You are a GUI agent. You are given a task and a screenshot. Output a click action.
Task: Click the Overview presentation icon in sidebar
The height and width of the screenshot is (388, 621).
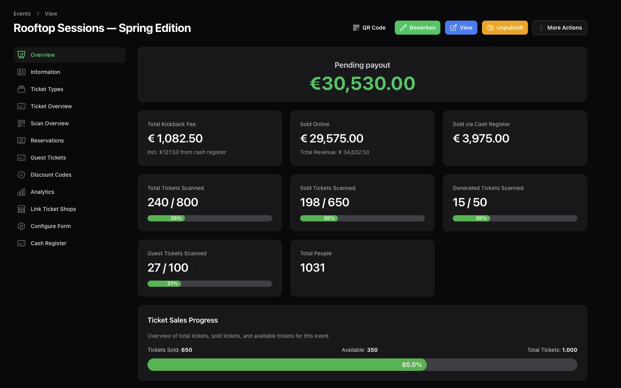[x=21, y=55]
